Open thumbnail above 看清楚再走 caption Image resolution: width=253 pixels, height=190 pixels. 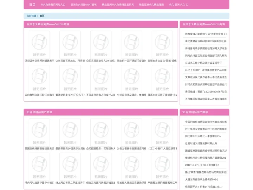[x=70, y=79]
